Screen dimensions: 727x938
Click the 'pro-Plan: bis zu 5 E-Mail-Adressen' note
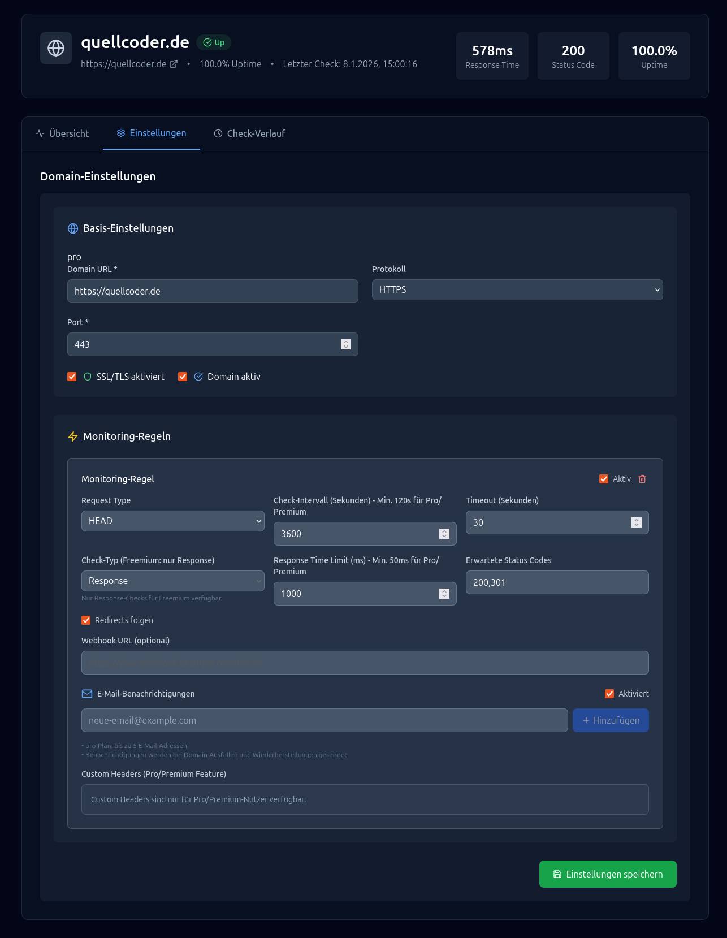pos(134,746)
